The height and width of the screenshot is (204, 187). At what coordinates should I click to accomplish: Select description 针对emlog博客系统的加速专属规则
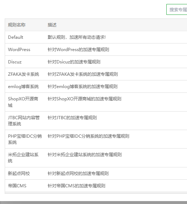pos(82,87)
